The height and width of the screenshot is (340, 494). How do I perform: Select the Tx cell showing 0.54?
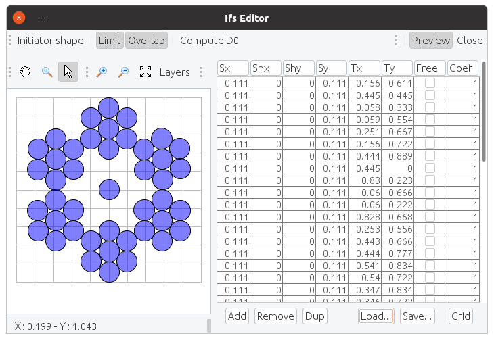point(365,278)
